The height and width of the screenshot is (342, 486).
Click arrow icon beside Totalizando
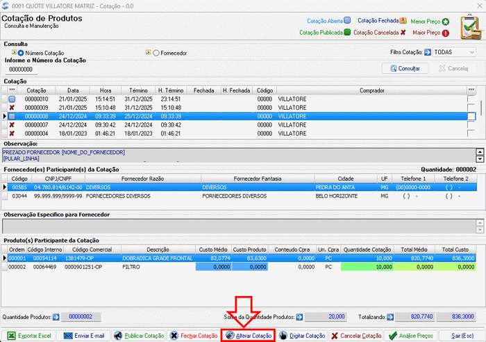coord(390,317)
